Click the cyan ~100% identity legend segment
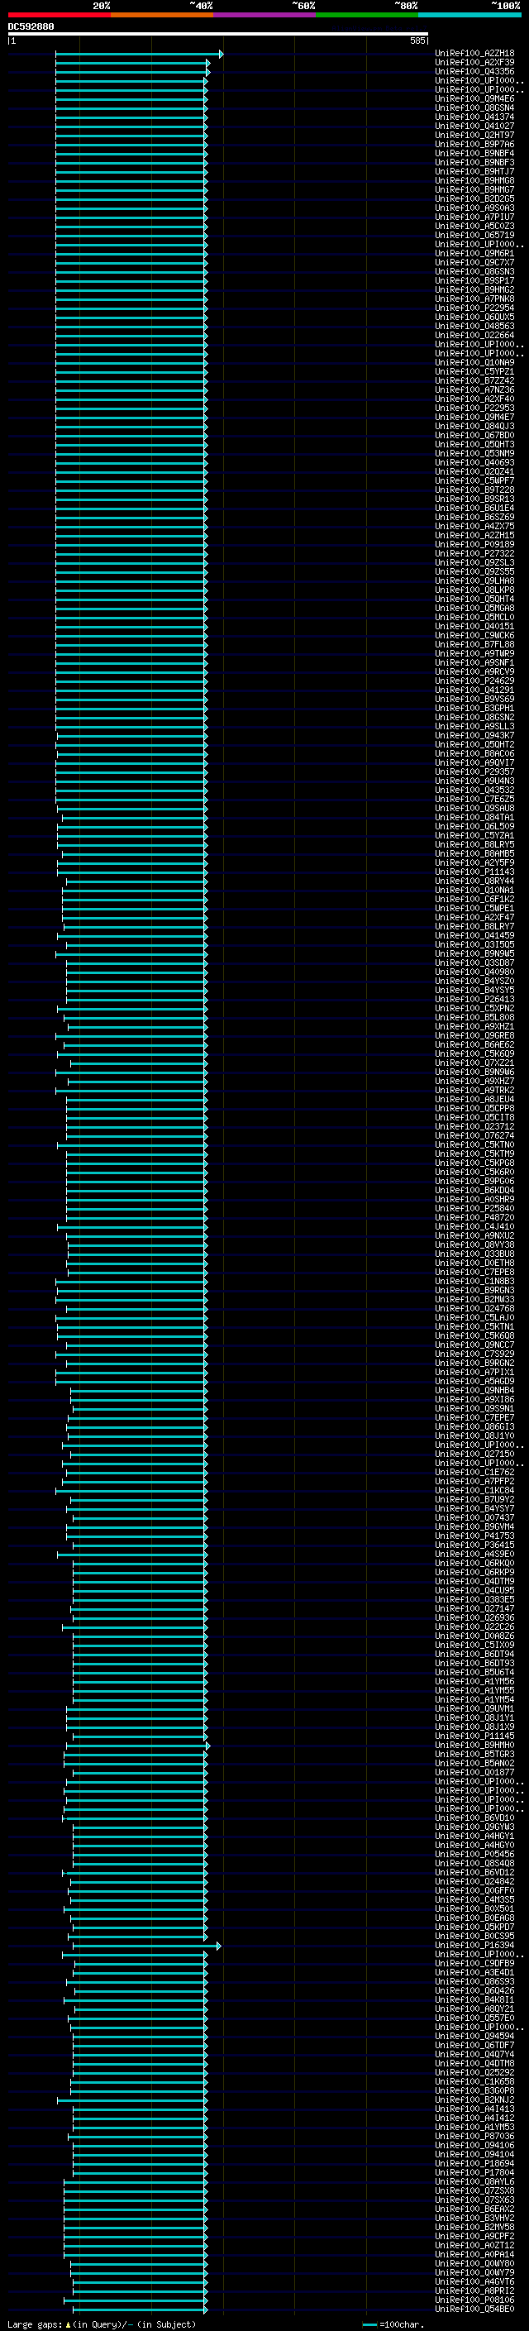This screenshot has width=529, height=2331. pyautogui.click(x=470, y=15)
